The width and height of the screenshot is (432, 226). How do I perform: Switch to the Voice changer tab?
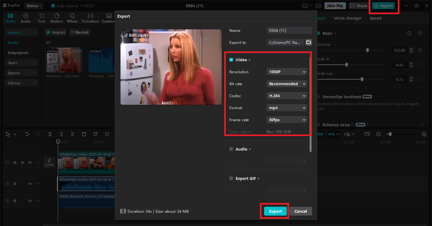click(x=348, y=18)
